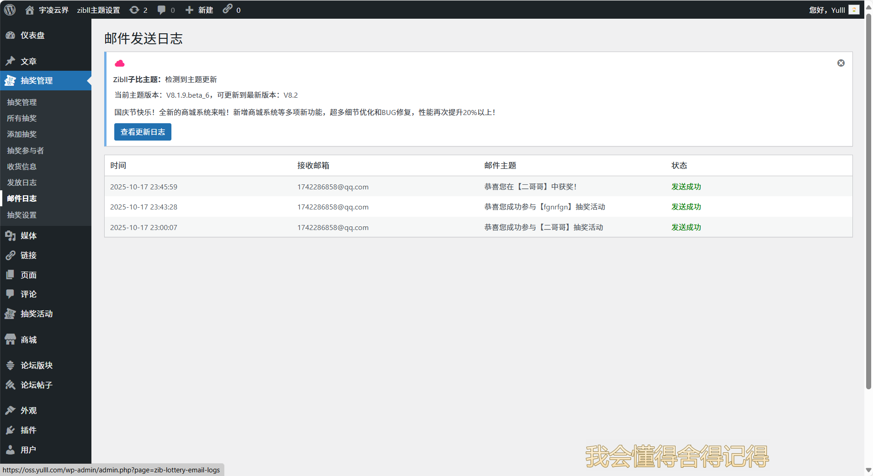873x476 pixels.
Task: Open the 商城 shop menu
Action: pos(28,340)
